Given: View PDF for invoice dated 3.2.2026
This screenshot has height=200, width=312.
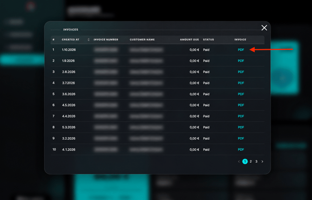Looking at the screenshot, I should tap(241, 138).
